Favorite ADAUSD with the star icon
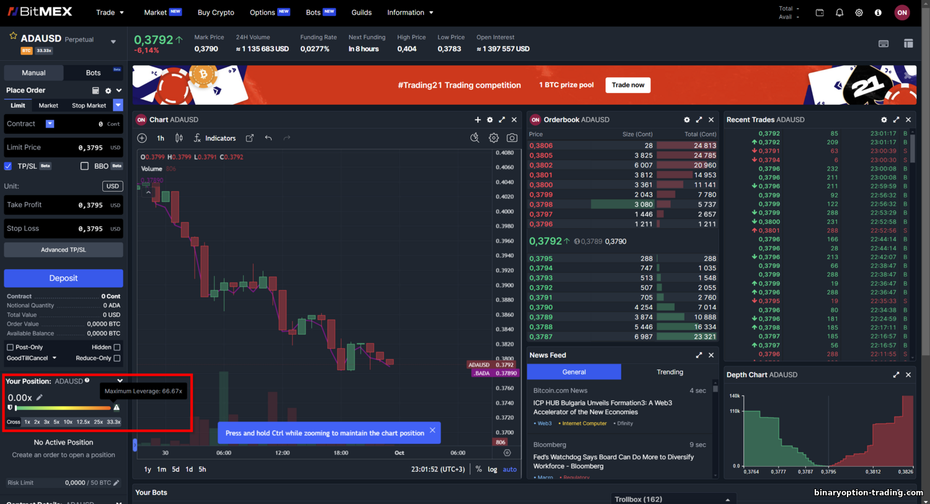Image resolution: width=930 pixels, height=504 pixels. click(13, 36)
